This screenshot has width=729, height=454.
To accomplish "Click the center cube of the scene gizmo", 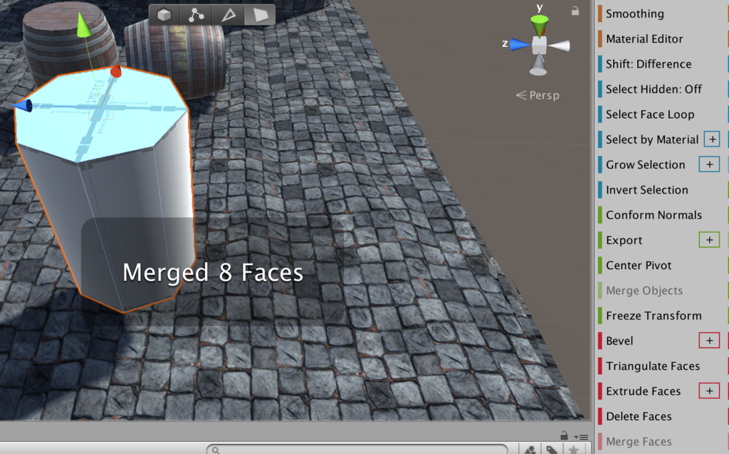I will point(540,45).
